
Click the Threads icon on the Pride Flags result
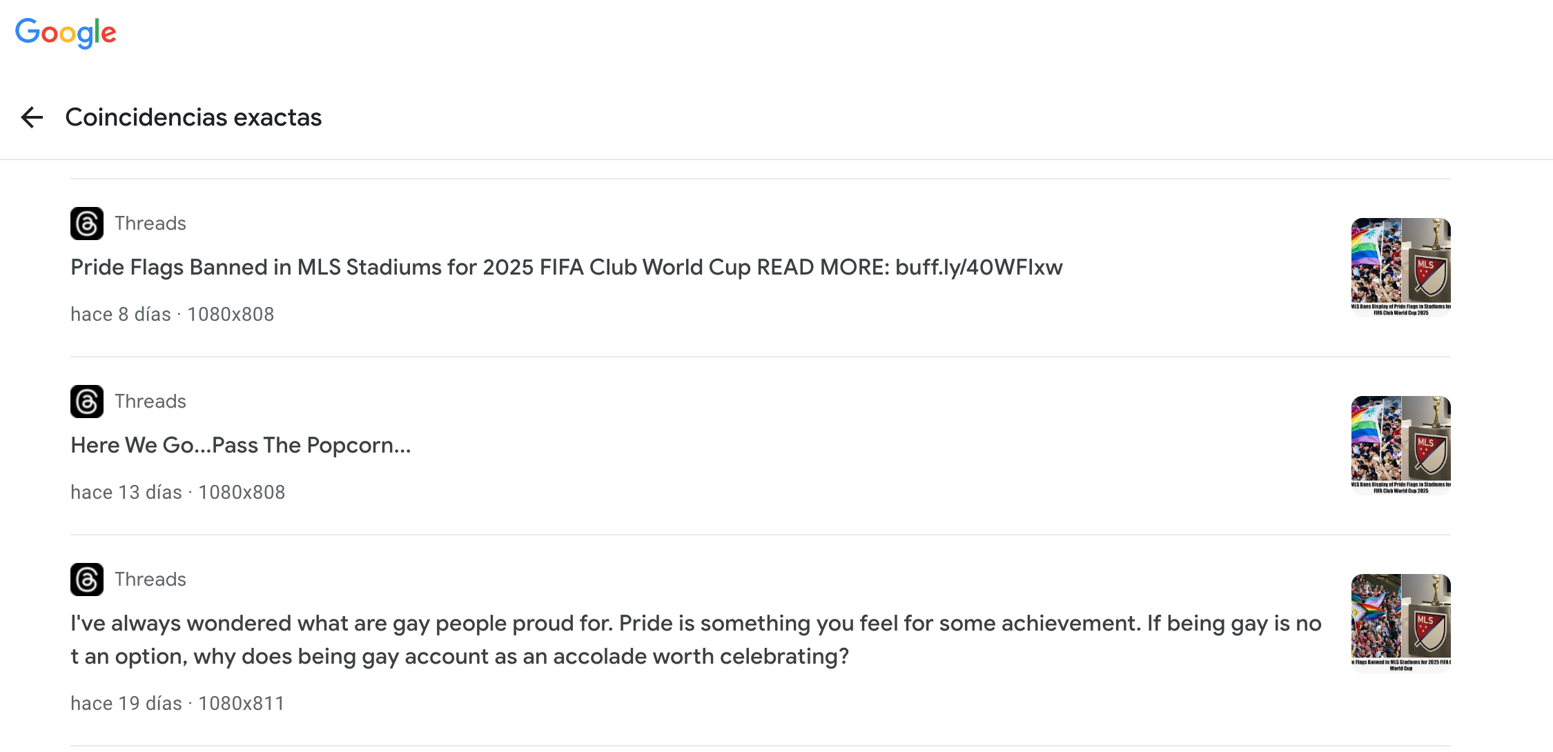pos(87,224)
